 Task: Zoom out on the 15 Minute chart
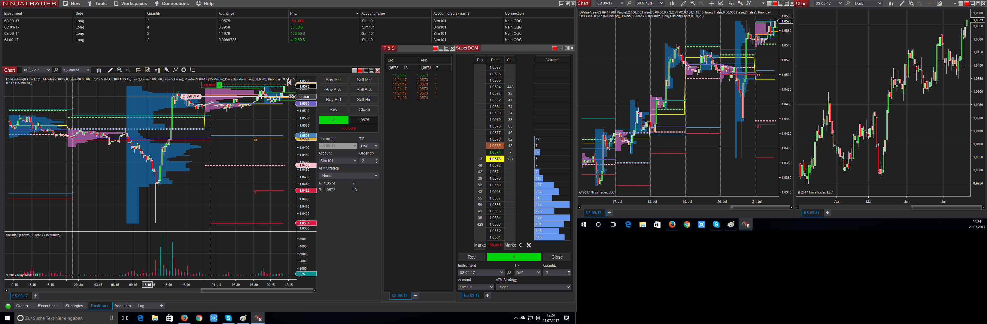click(x=128, y=70)
